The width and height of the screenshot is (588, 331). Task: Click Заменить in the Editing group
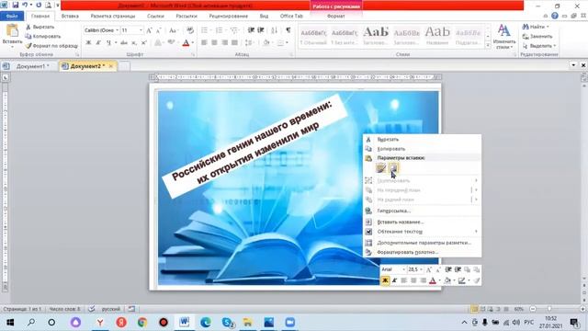pyautogui.click(x=537, y=37)
